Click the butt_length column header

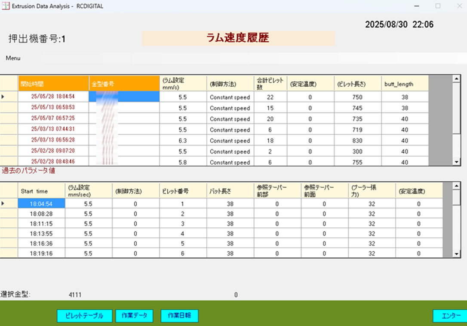(x=404, y=84)
